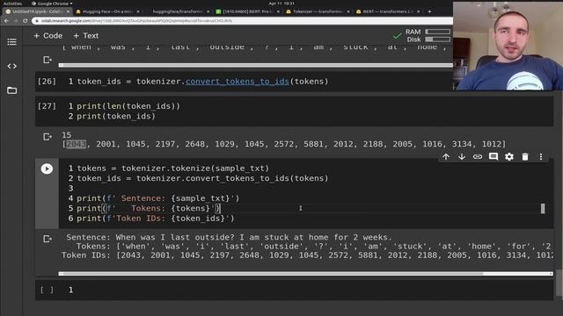The height and width of the screenshot is (316, 563).
Task: Click into the empty code cell
Action: [305, 290]
